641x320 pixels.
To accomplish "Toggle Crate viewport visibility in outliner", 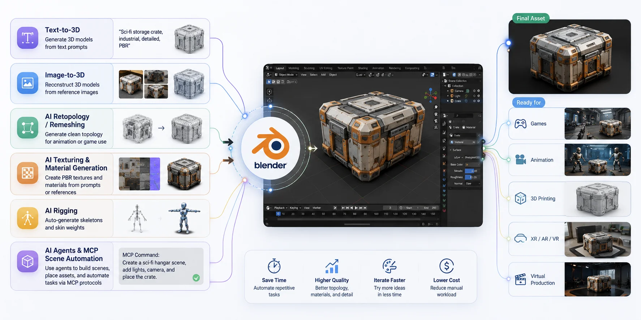I will 474,101.
